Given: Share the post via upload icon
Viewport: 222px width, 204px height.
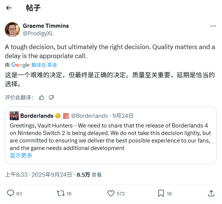Looking at the screenshot, I should click(x=211, y=193).
